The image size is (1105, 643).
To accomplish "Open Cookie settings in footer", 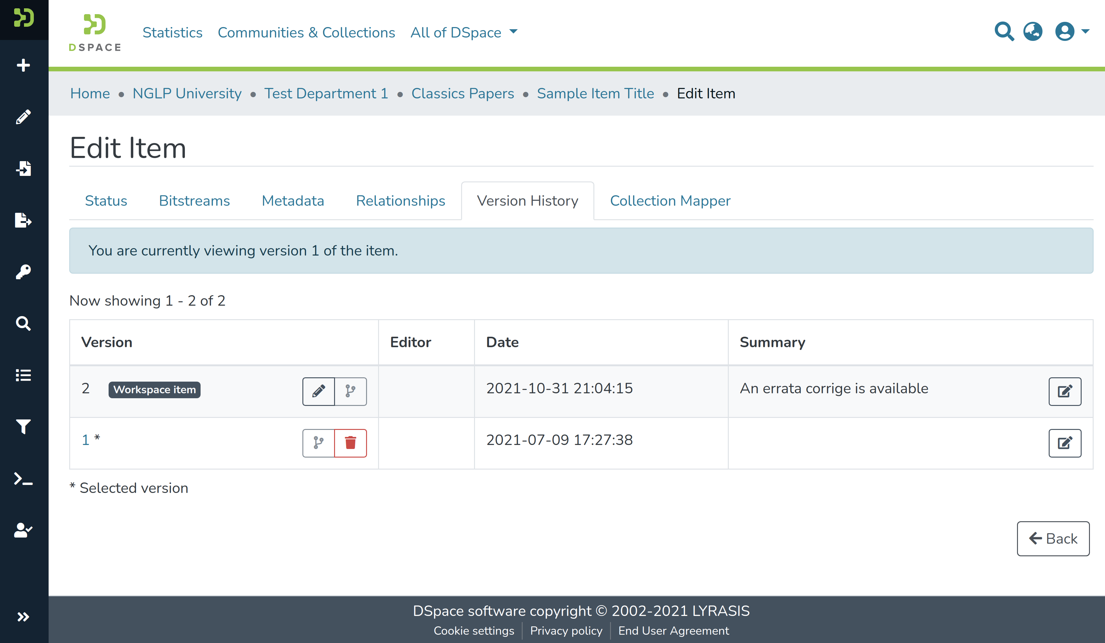I will [x=473, y=630].
